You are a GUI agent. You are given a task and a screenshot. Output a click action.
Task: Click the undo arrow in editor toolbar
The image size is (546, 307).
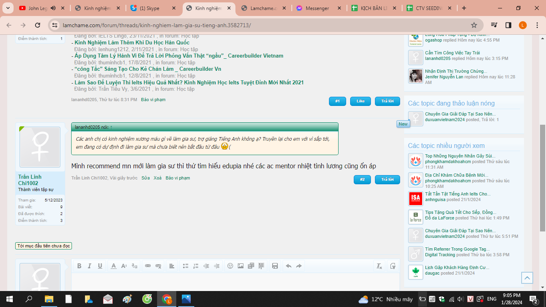tap(289, 266)
